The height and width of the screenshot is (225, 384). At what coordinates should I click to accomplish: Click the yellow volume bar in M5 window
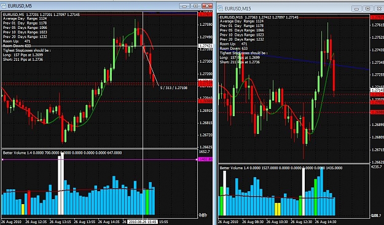pyautogui.click(x=23, y=209)
